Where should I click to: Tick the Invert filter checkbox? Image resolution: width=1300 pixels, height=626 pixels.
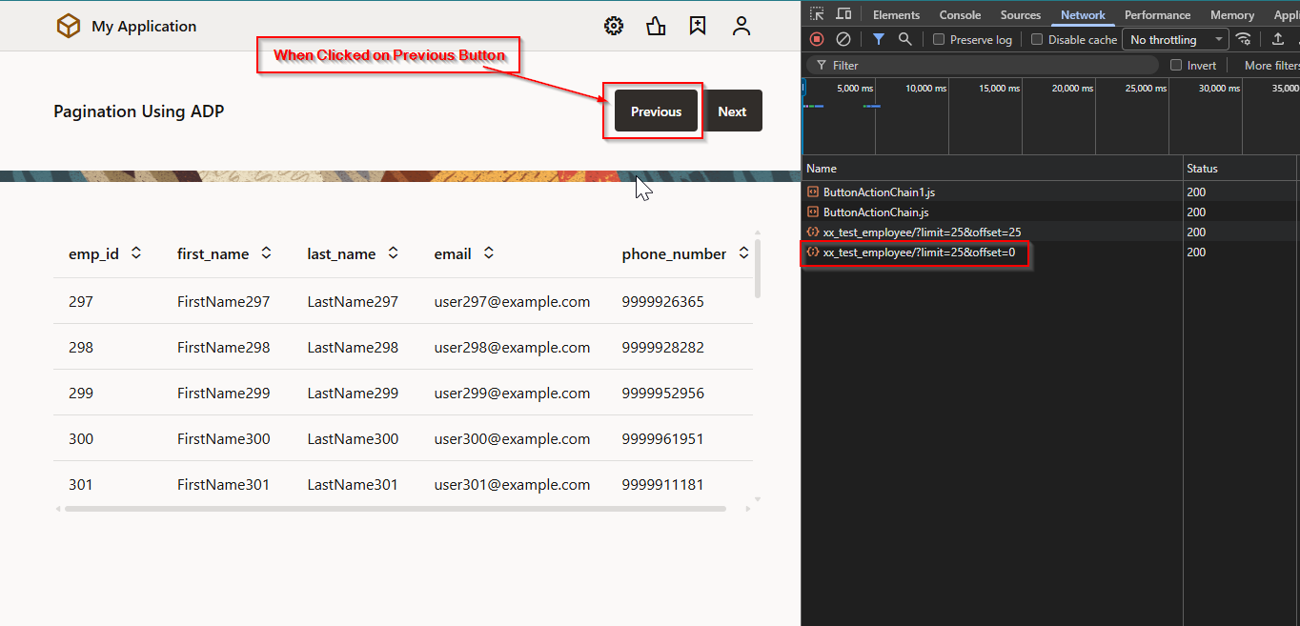(x=1176, y=66)
